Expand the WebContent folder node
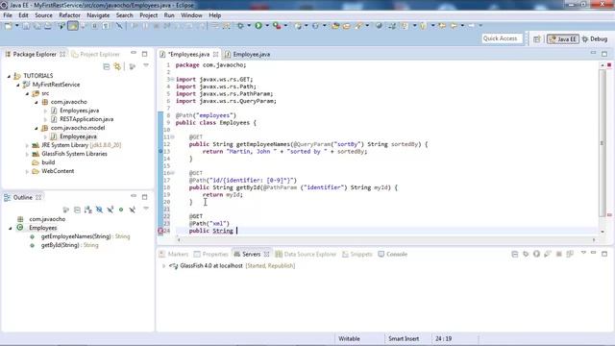615x346 pixels. coord(27,171)
